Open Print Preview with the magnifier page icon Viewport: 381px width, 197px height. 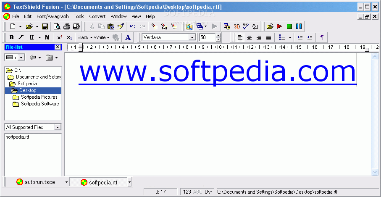pyautogui.click(x=57, y=26)
